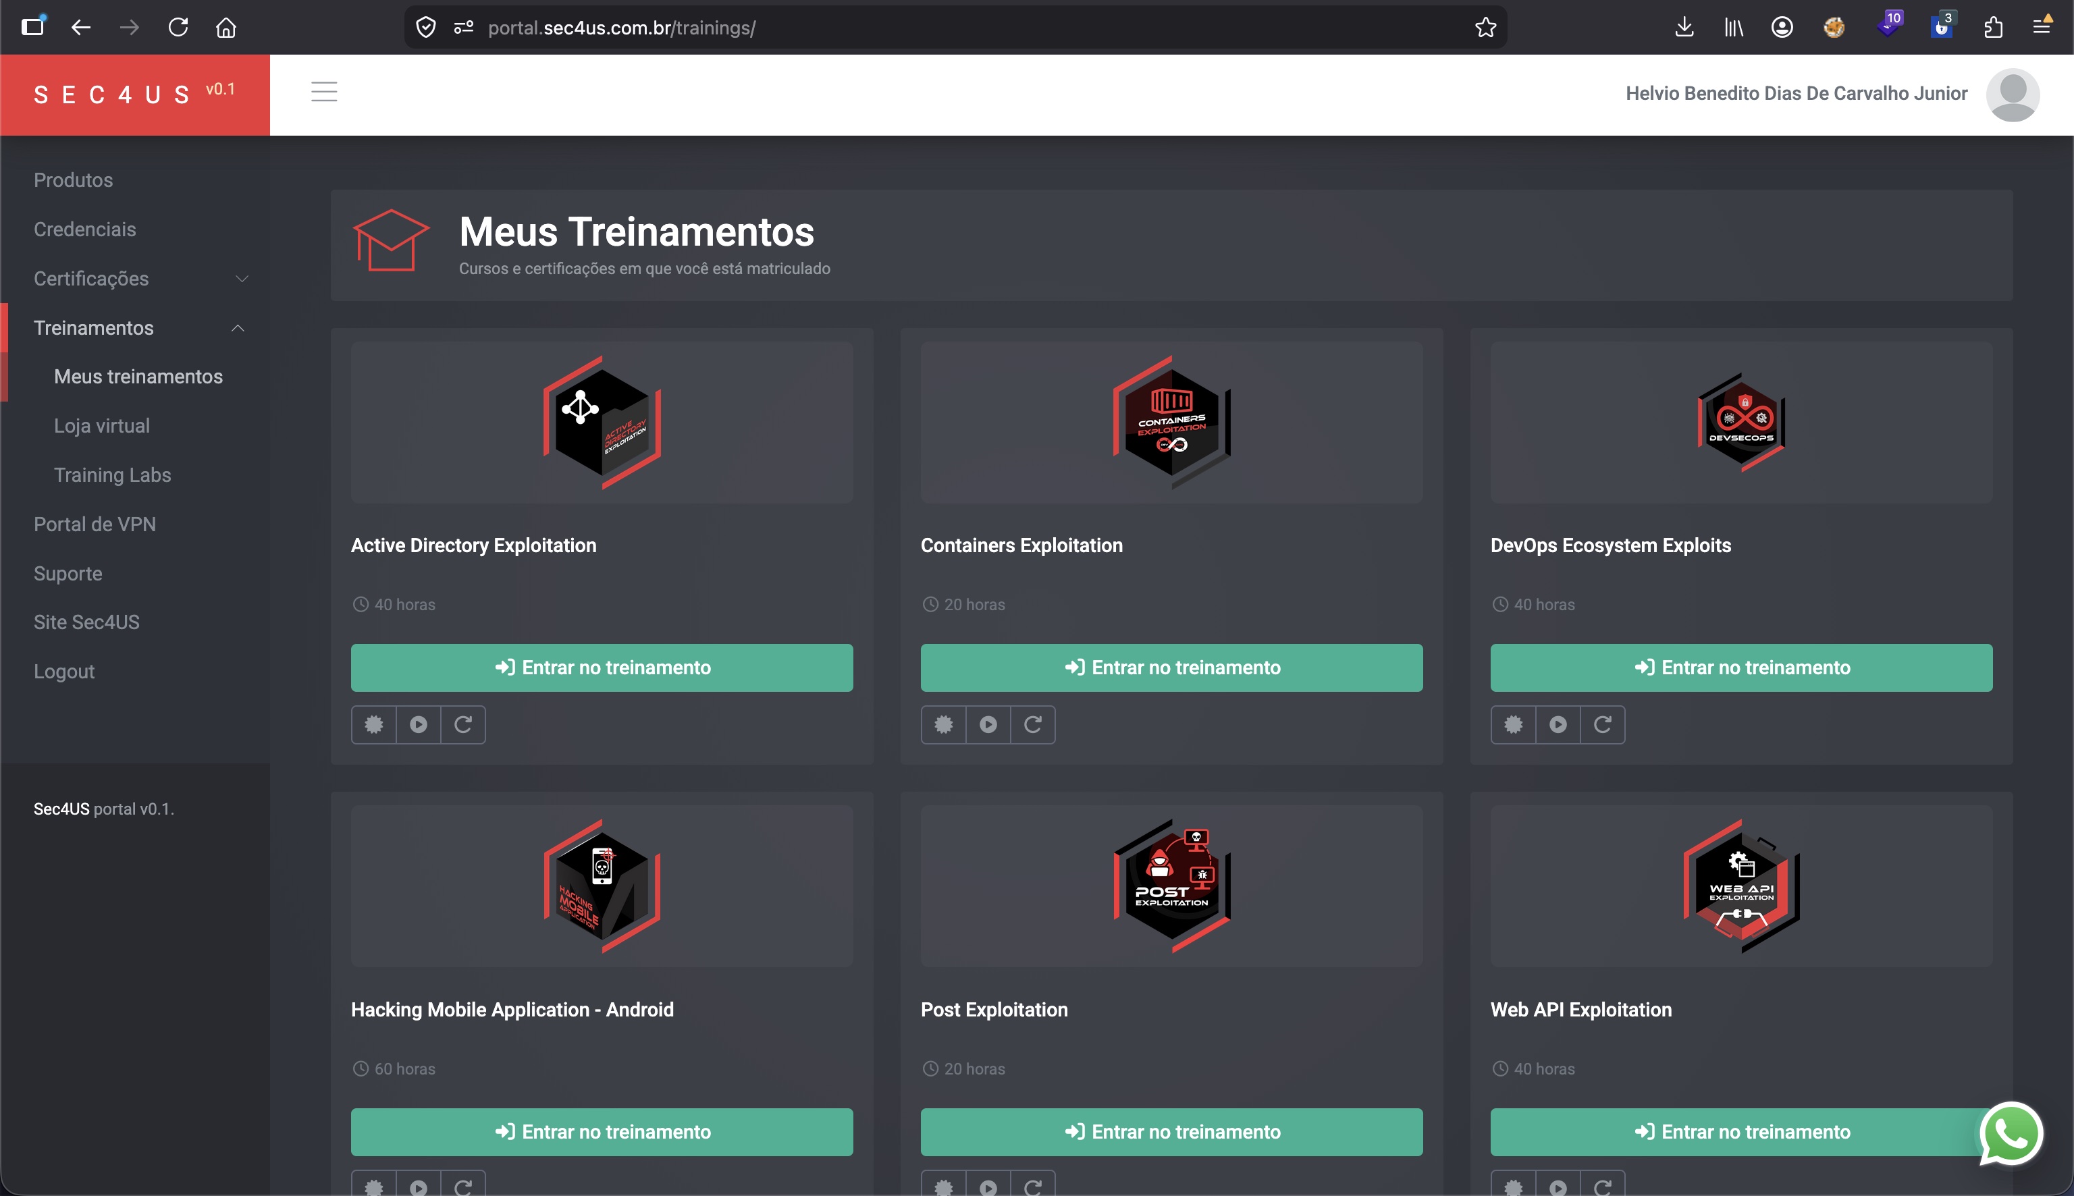Click gear icon under Active Directory Exploitation
The image size is (2074, 1196).
click(x=374, y=724)
